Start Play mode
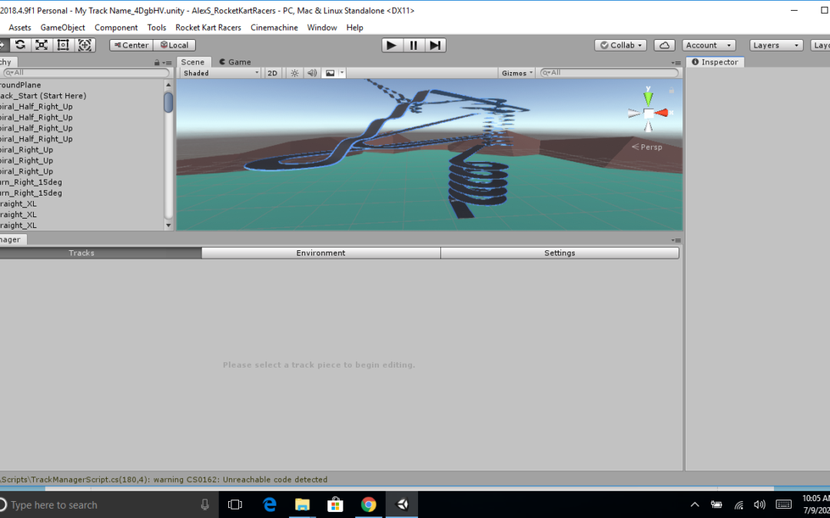The image size is (830, 518). click(392, 45)
